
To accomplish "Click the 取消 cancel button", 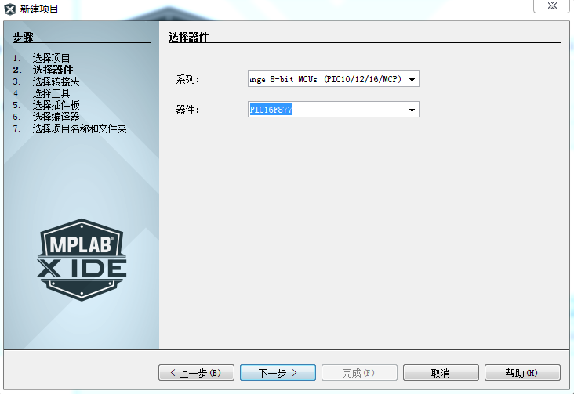I will pyautogui.click(x=441, y=372).
